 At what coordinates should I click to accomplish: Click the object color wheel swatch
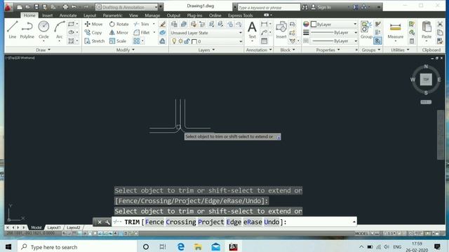306,24
